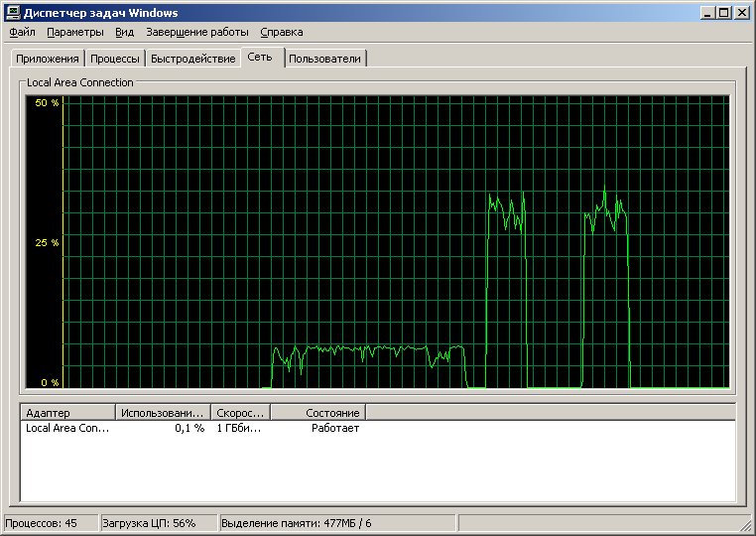Click the 0 % graph scale label
Viewport: 756px width, 536px height.
click(50, 382)
